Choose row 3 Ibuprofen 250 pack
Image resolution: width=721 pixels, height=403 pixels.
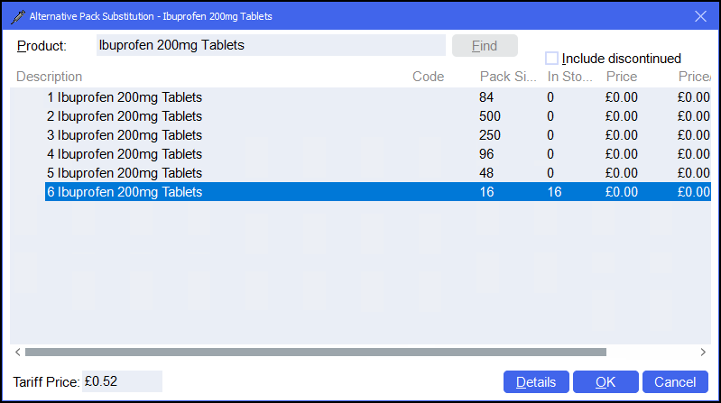pyautogui.click(x=125, y=135)
